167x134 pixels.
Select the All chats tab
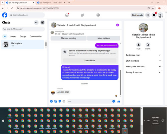(5, 37)
